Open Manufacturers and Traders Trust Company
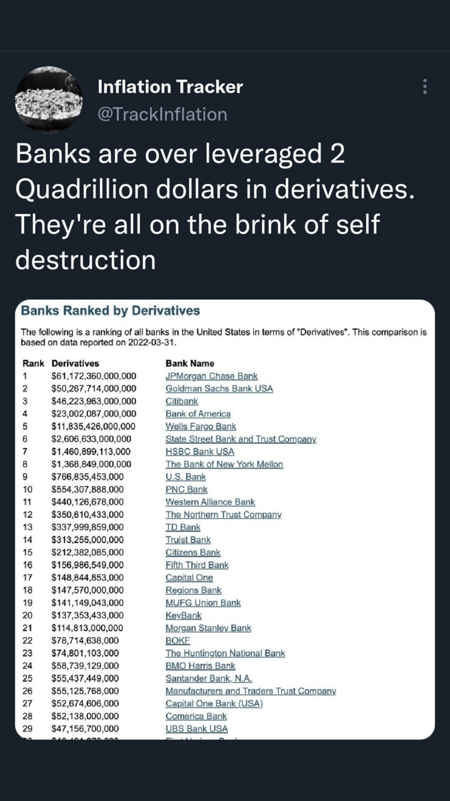 [x=250, y=691]
